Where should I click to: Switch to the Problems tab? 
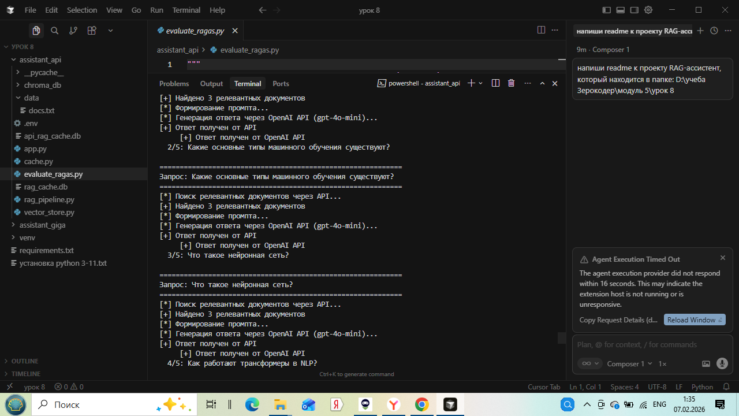tap(174, 84)
